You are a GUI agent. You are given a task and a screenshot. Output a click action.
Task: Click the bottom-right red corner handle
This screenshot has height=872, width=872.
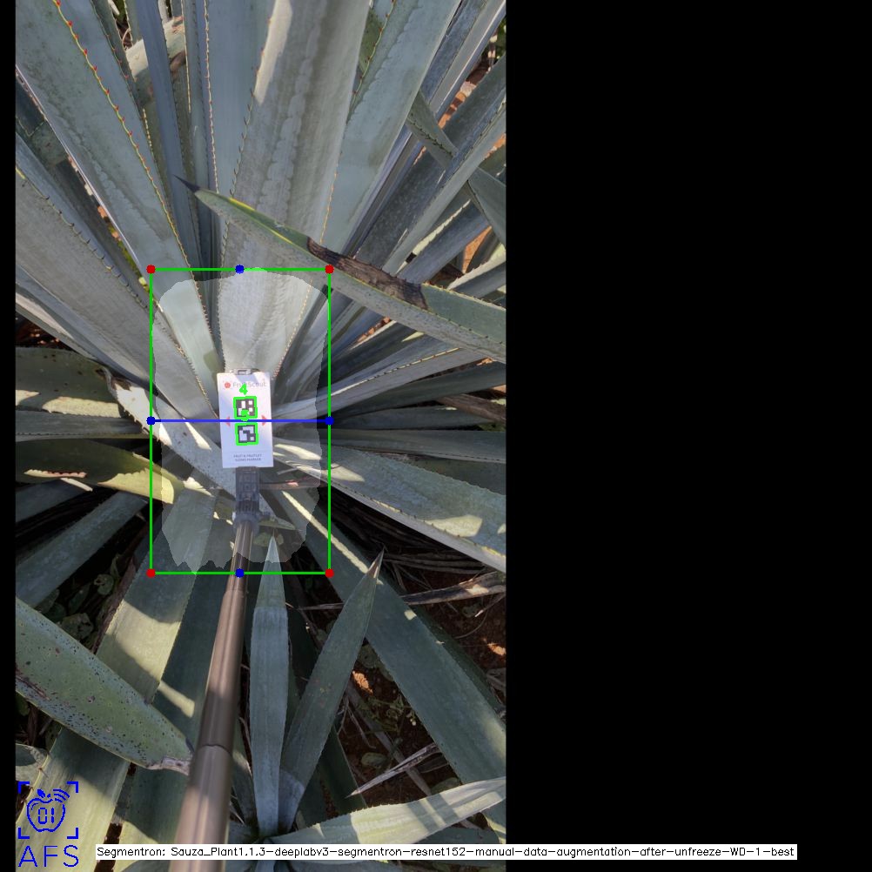pos(329,573)
